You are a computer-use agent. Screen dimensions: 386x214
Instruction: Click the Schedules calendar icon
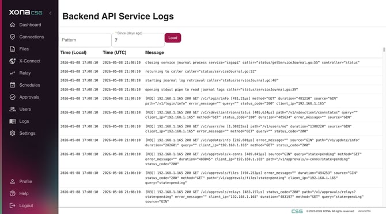click(x=13, y=85)
